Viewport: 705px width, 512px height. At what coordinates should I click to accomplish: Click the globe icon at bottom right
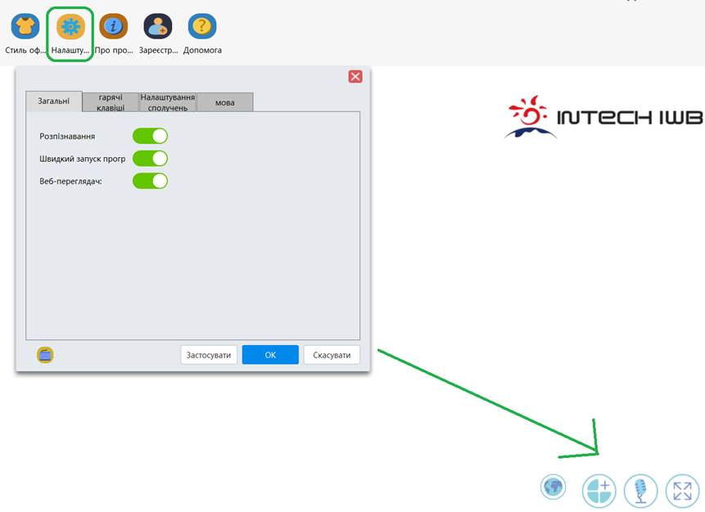(554, 488)
